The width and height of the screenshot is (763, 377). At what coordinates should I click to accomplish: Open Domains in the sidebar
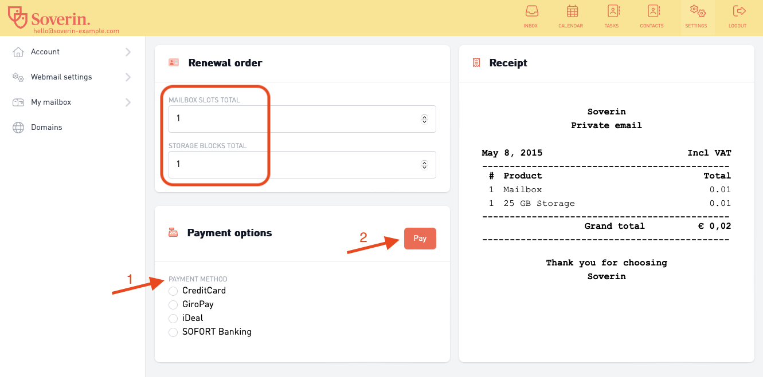[x=46, y=127]
